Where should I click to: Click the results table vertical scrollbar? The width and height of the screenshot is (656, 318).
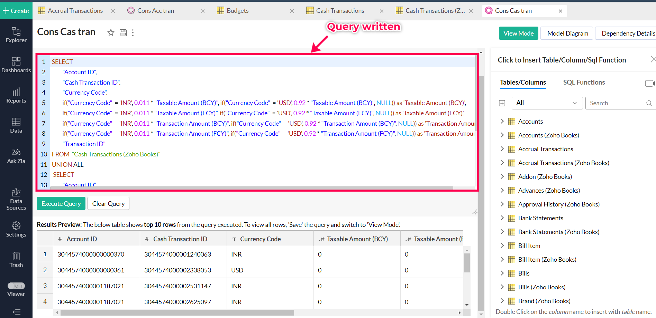coord(467,263)
